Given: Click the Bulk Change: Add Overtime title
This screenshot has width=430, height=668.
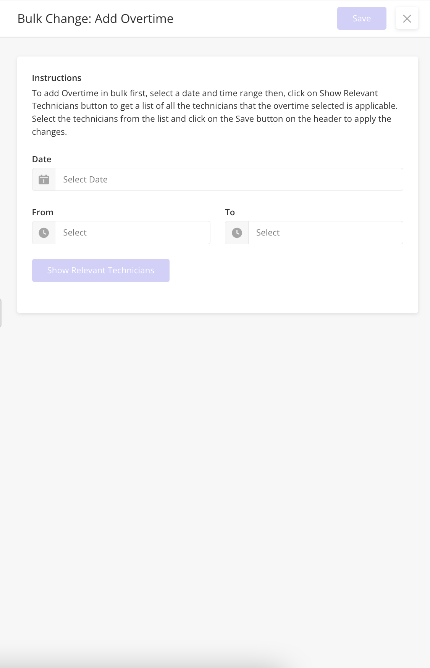Looking at the screenshot, I should click(95, 18).
